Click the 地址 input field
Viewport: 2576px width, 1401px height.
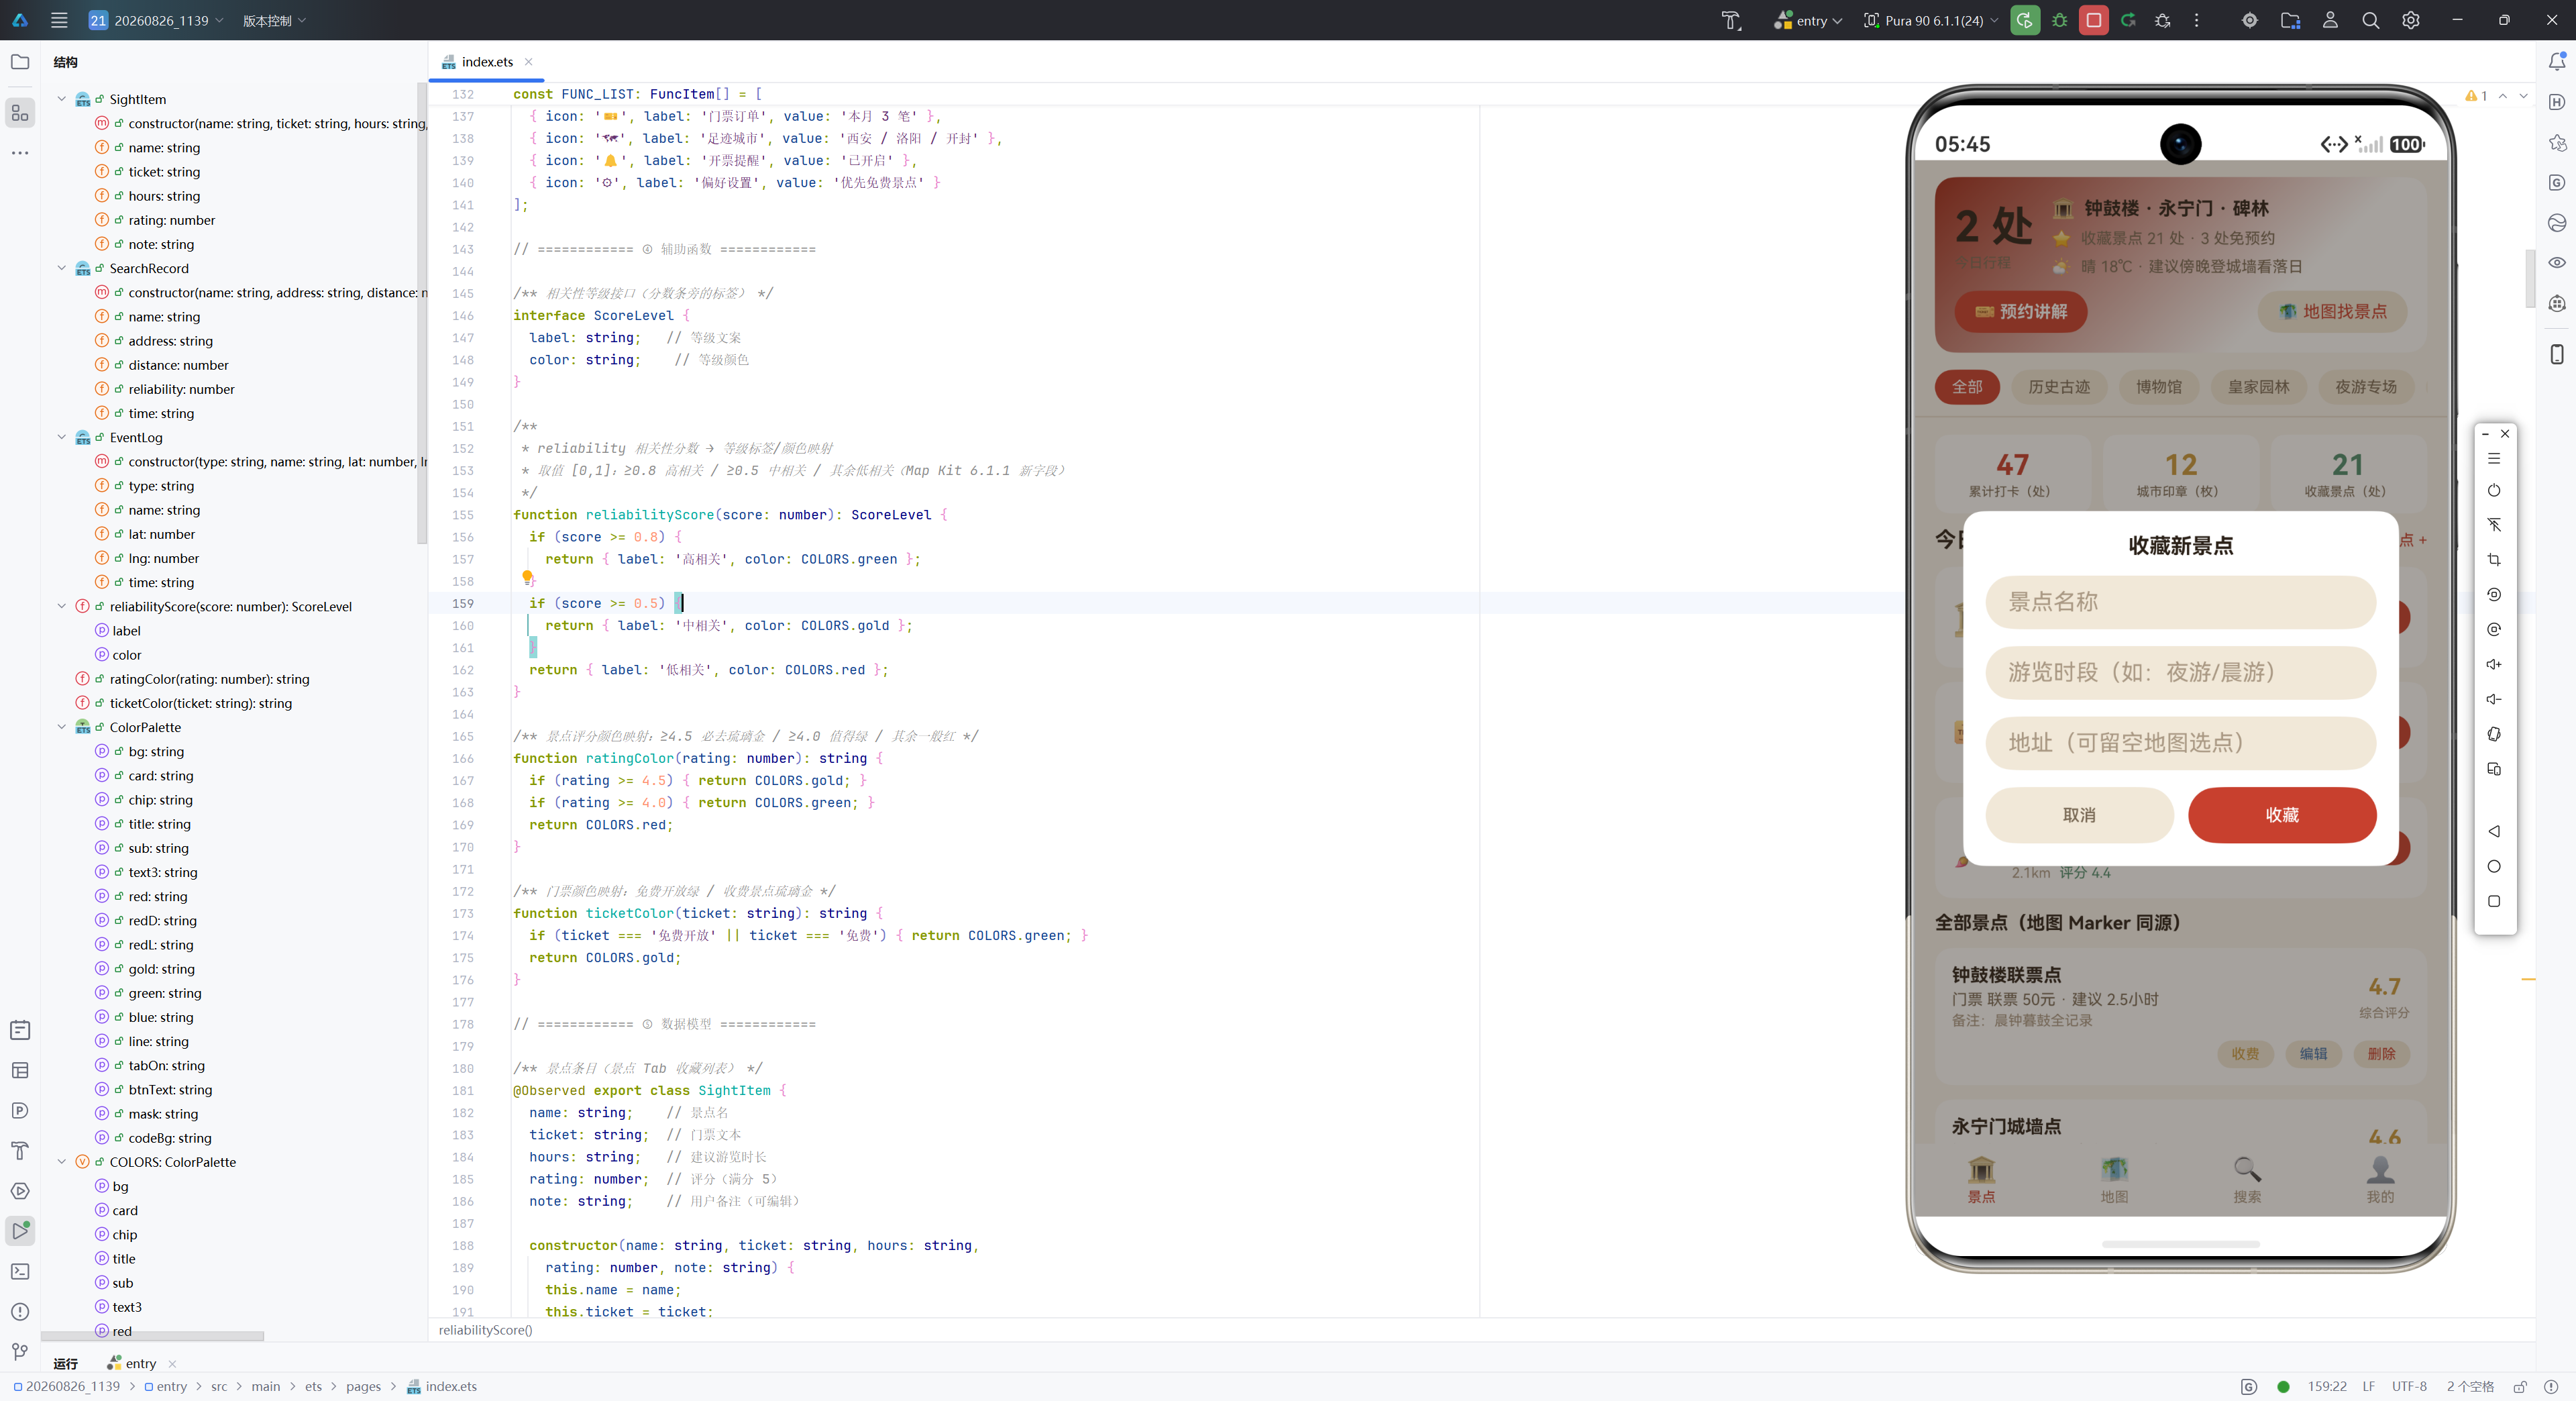(x=2180, y=743)
